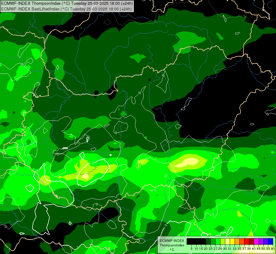Select the dark green 20–25 legend swatch
This screenshot has height=254, width=276.
tap(208, 241)
